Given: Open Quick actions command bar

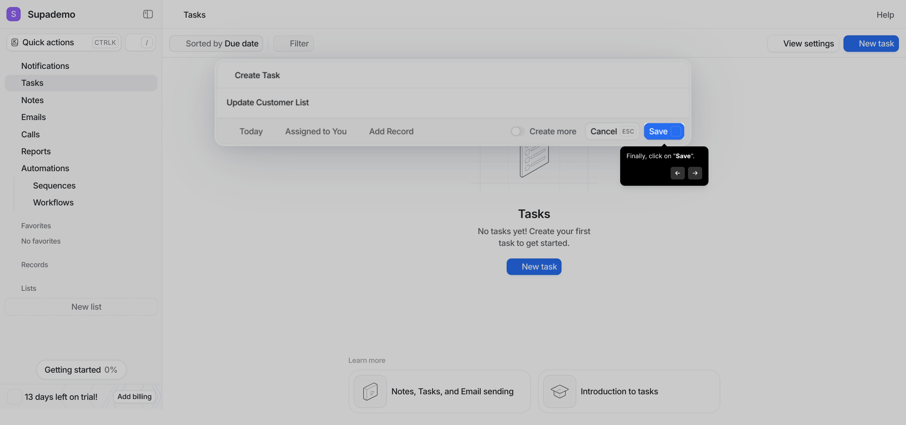Looking at the screenshot, I should pyautogui.click(x=64, y=42).
